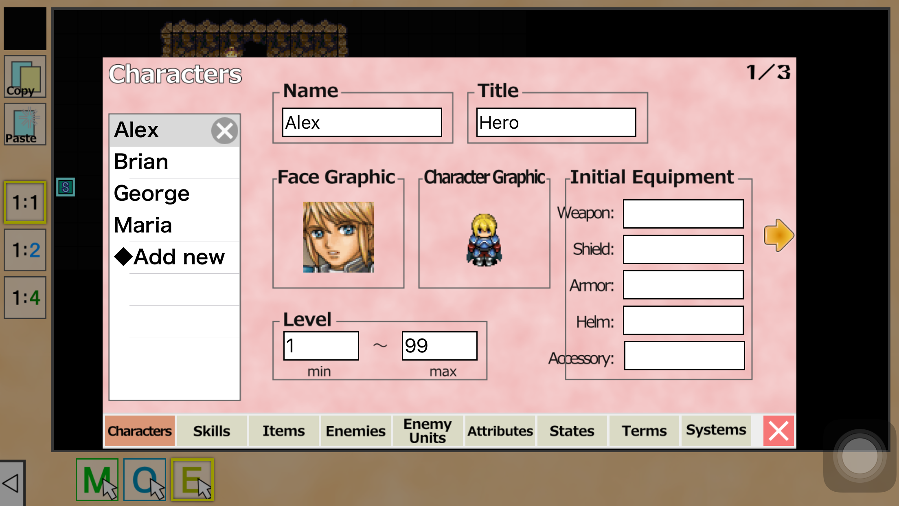The width and height of the screenshot is (899, 506).
Task: Select the E mode icon
Action: [x=193, y=480]
